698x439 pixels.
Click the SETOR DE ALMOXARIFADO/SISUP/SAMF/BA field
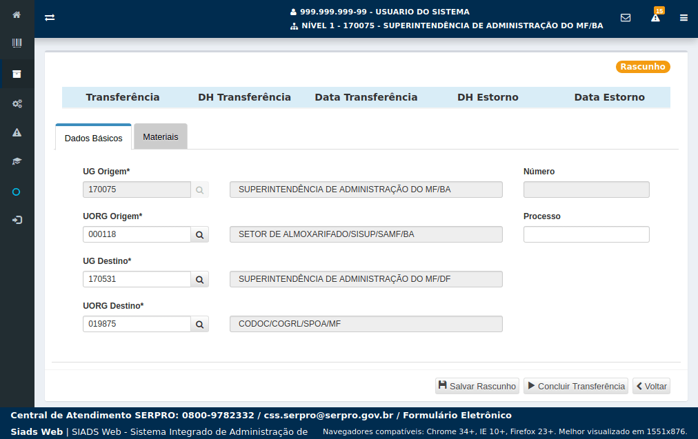coord(366,234)
